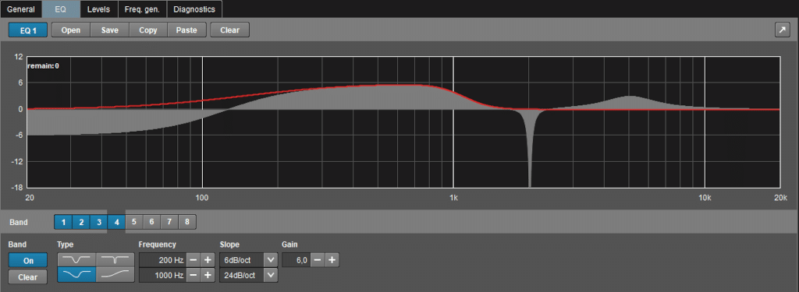799x292 pixels.
Task: Switch to the EQ tab
Action: 61,9
